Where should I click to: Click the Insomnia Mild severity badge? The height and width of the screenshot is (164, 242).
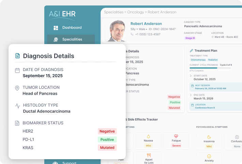point(209,146)
